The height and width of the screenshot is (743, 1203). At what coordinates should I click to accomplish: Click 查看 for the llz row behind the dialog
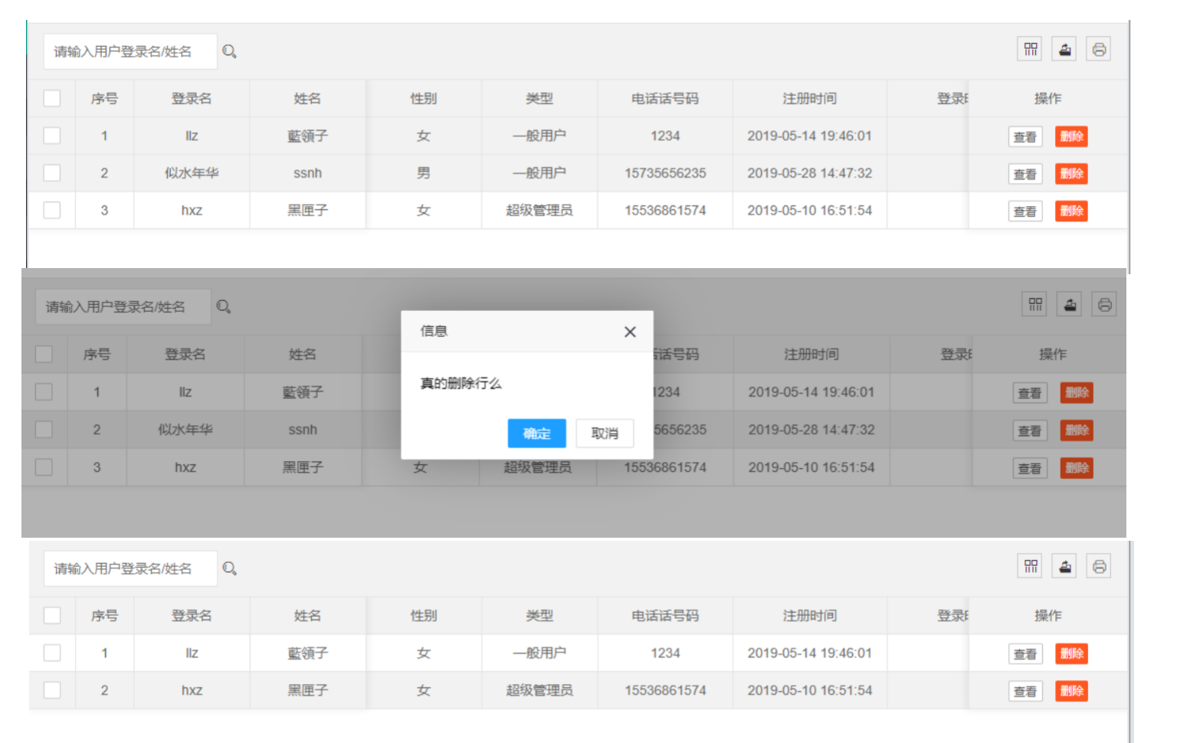1030,393
